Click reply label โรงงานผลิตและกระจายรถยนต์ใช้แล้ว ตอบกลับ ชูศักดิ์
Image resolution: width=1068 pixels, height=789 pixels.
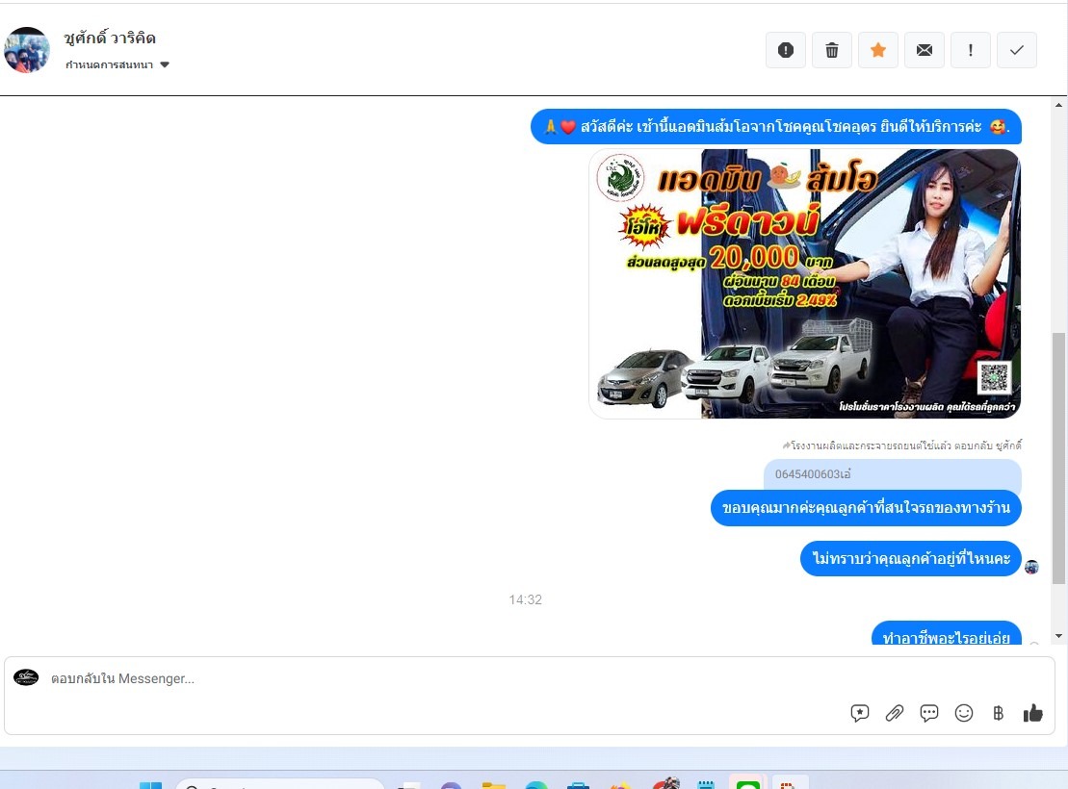(x=901, y=445)
